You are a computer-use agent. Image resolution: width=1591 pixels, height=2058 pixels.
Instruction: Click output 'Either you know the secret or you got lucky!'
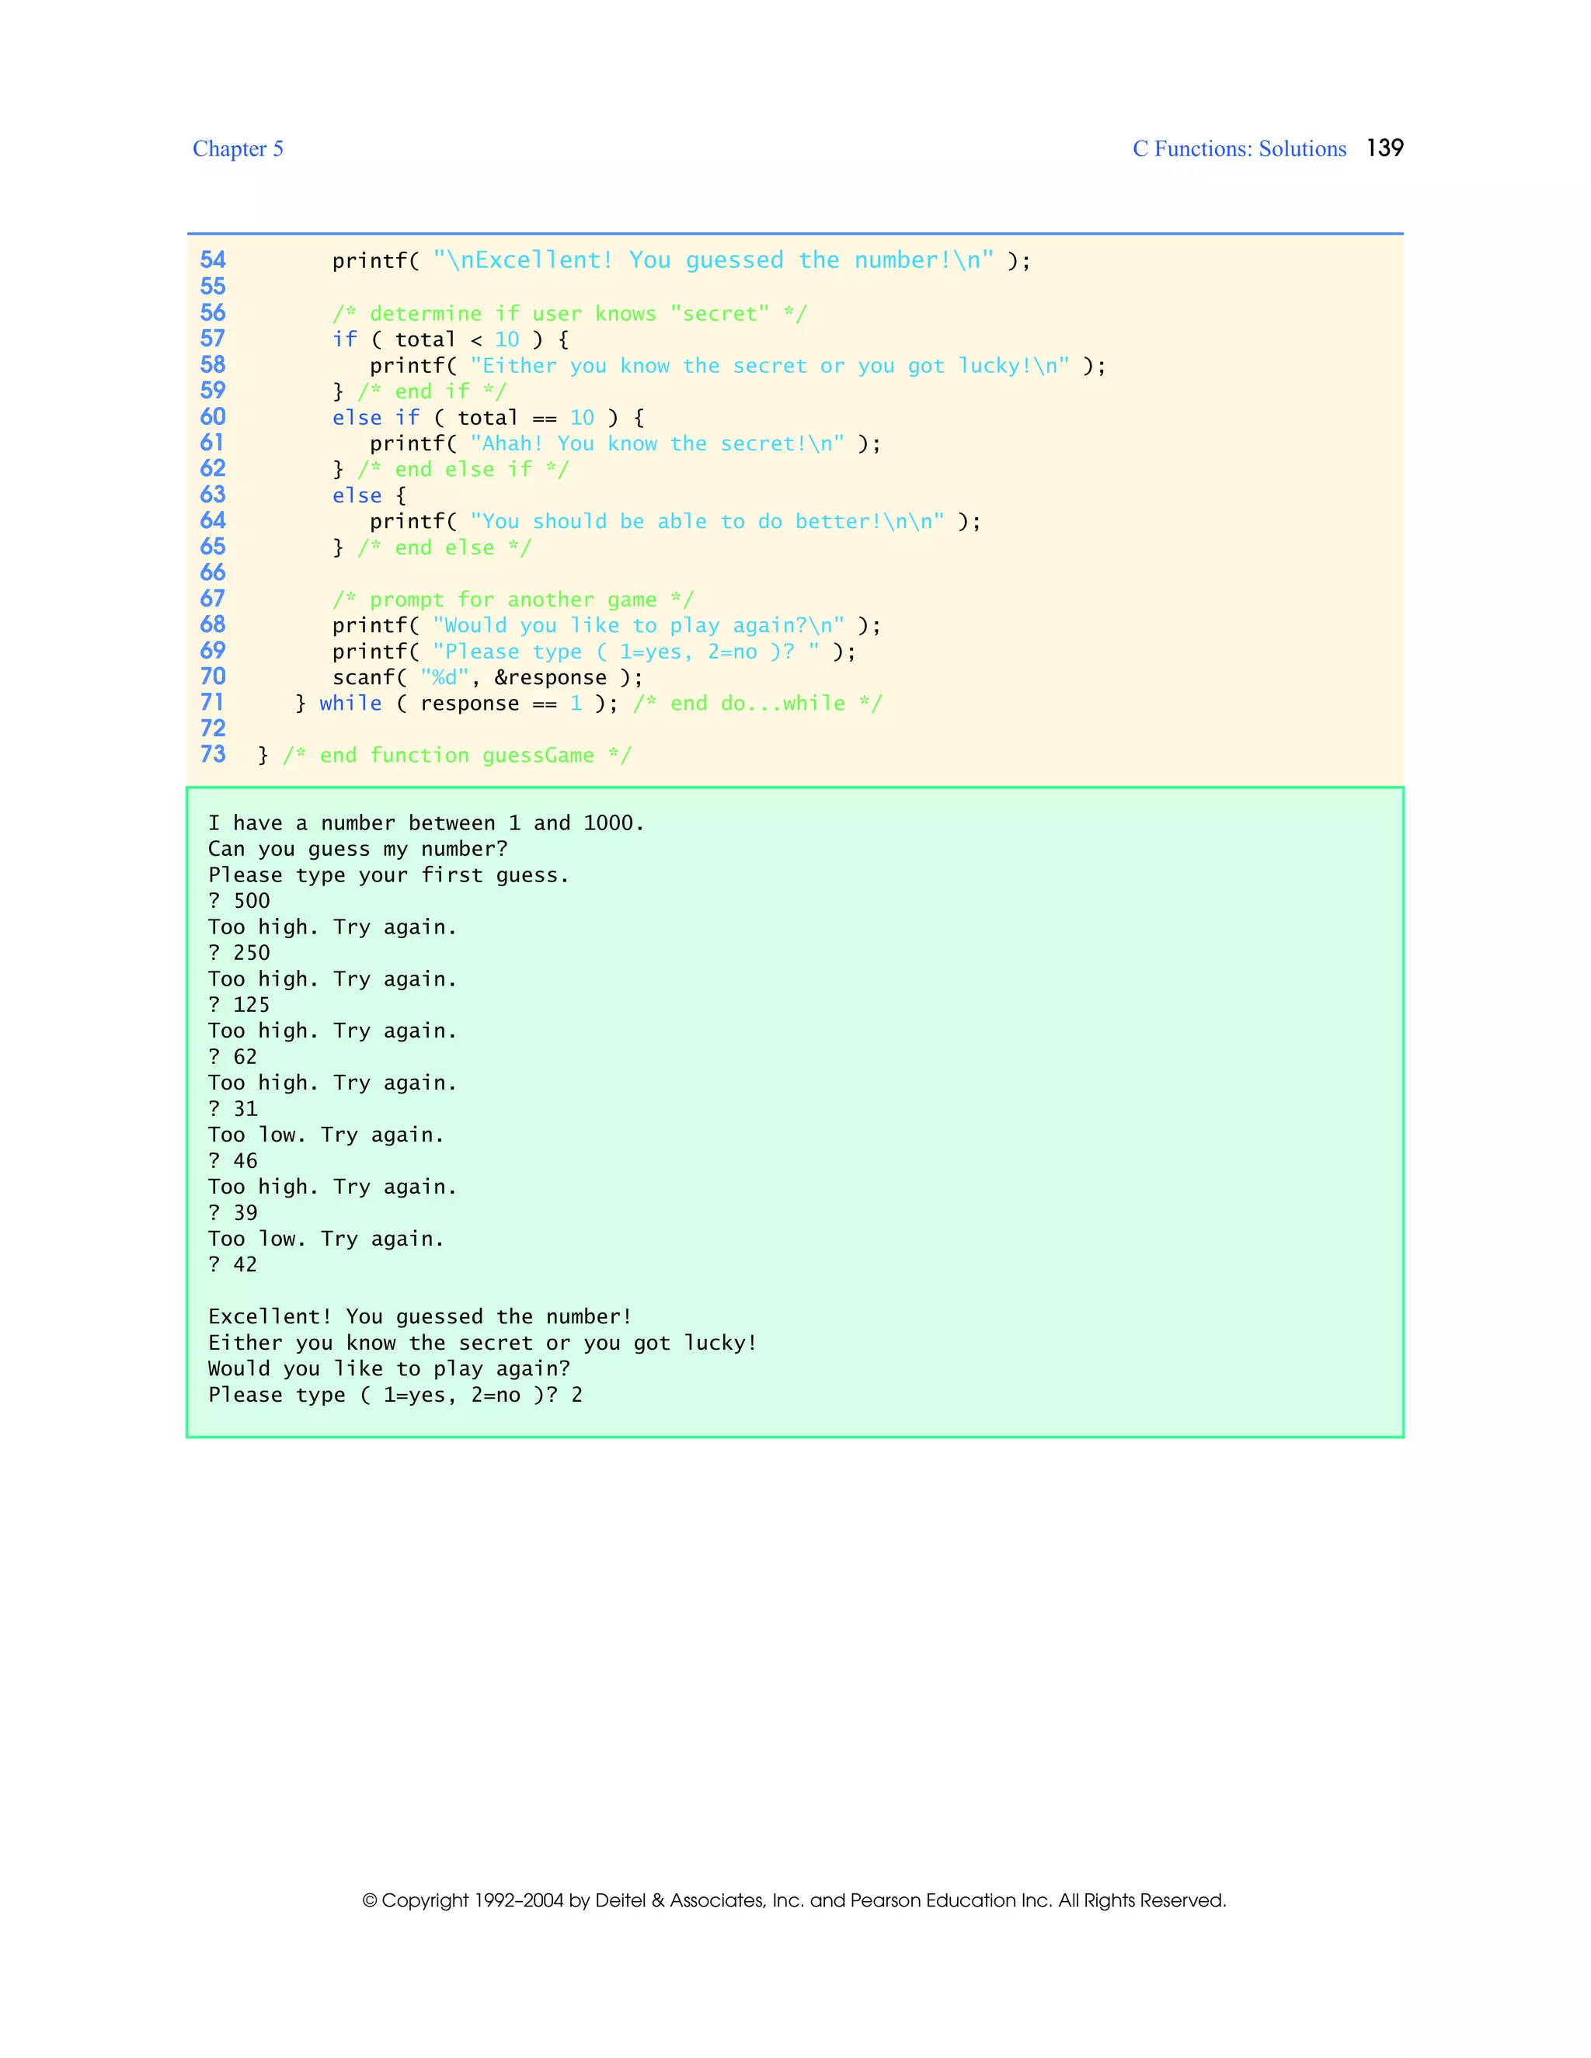click(482, 1344)
